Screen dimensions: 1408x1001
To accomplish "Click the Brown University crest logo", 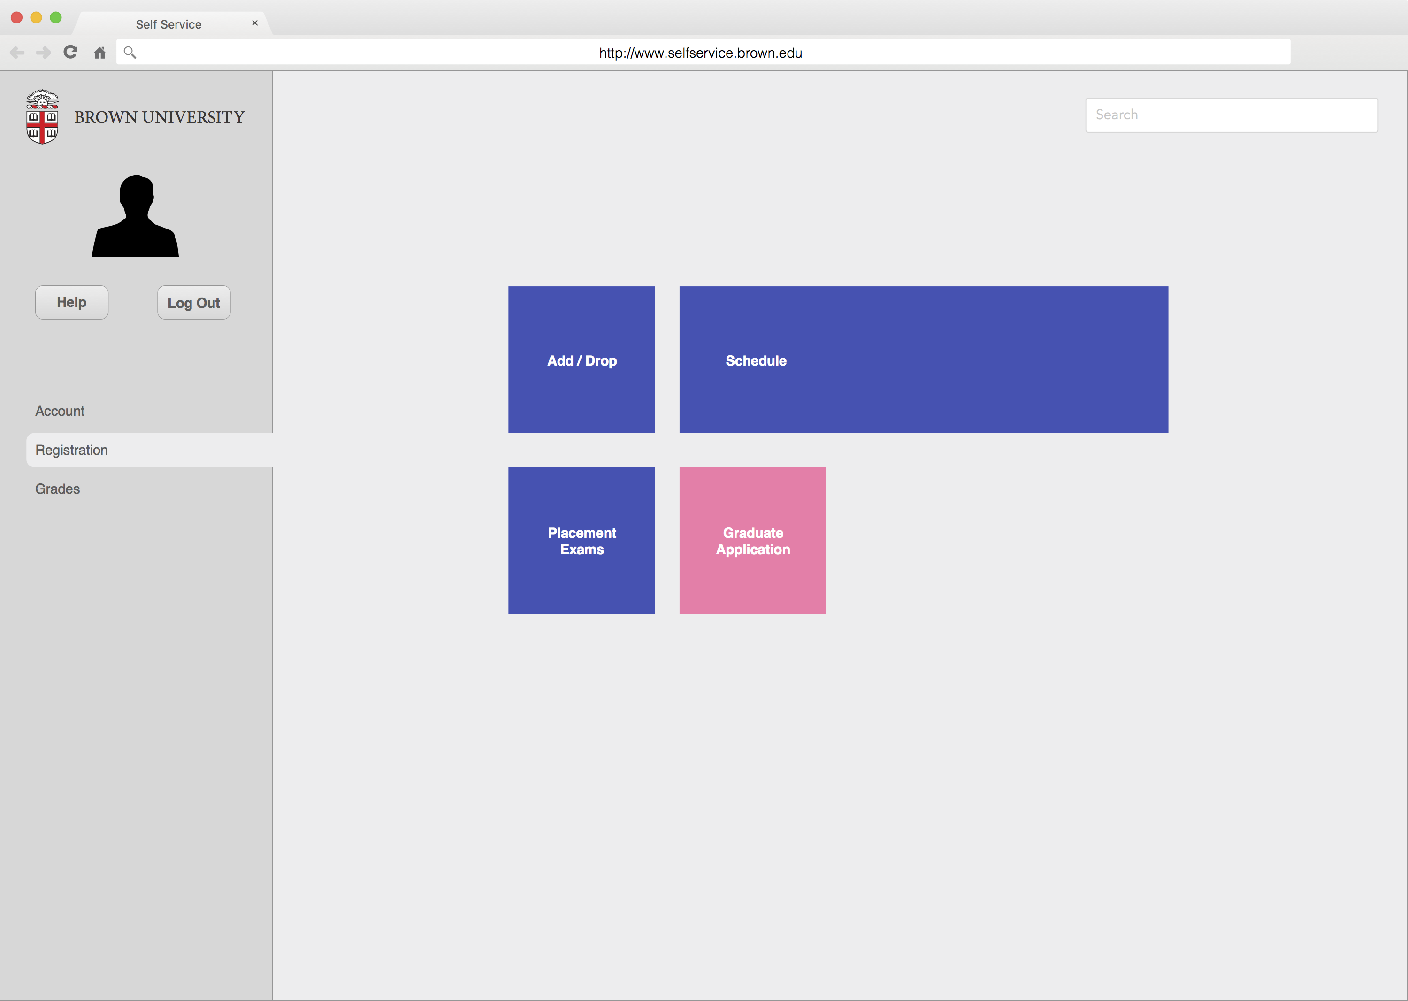I will 42,117.
